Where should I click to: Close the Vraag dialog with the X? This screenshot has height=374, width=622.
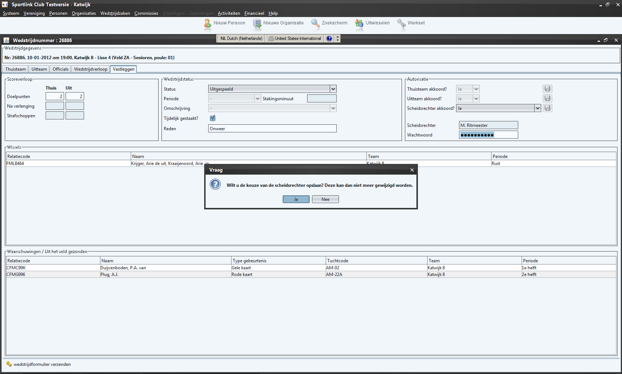tap(412, 170)
